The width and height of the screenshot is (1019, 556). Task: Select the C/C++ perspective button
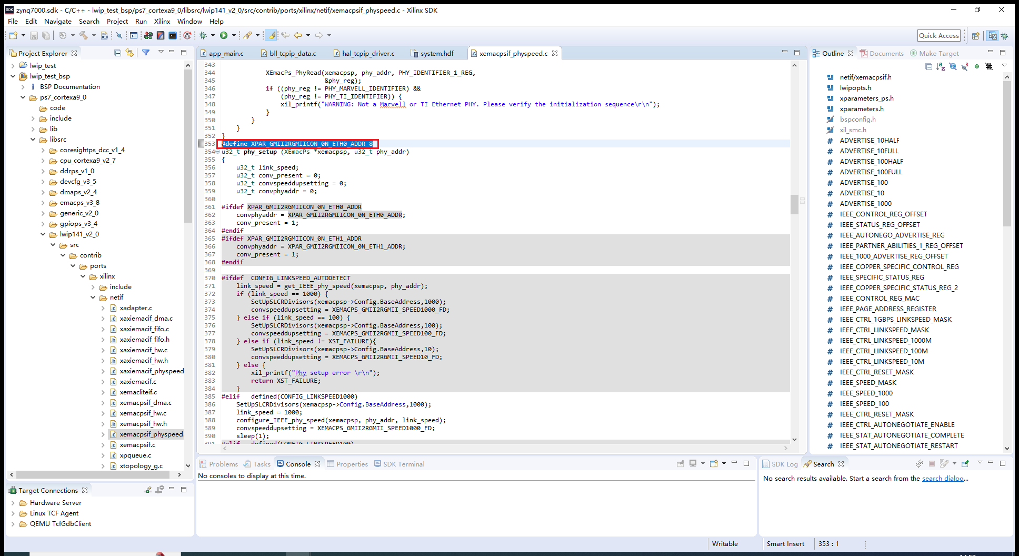pos(992,36)
